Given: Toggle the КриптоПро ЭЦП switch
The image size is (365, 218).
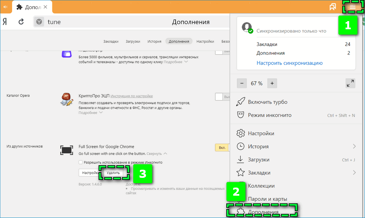Looking at the screenshot, I should point(222,97).
